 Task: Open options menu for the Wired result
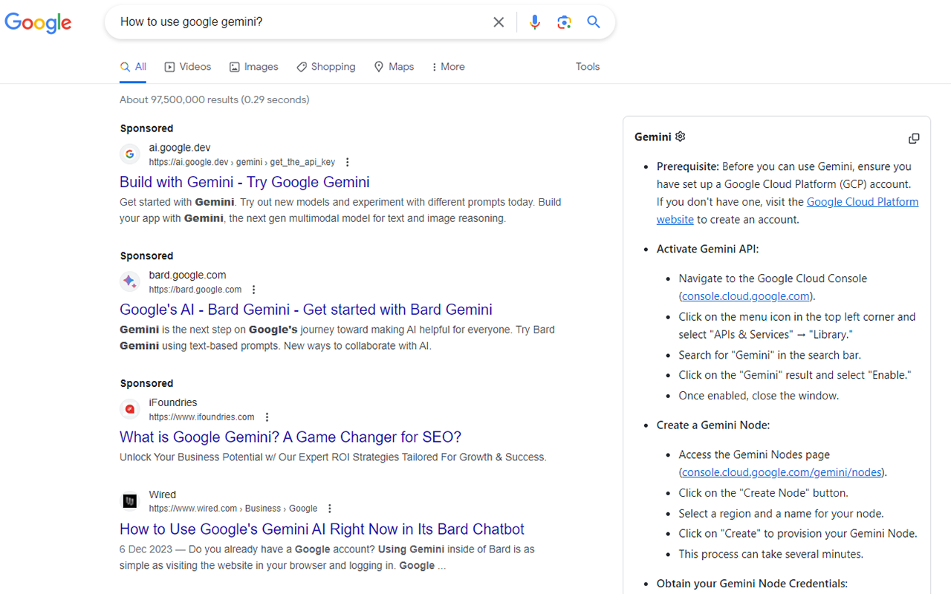click(x=329, y=508)
